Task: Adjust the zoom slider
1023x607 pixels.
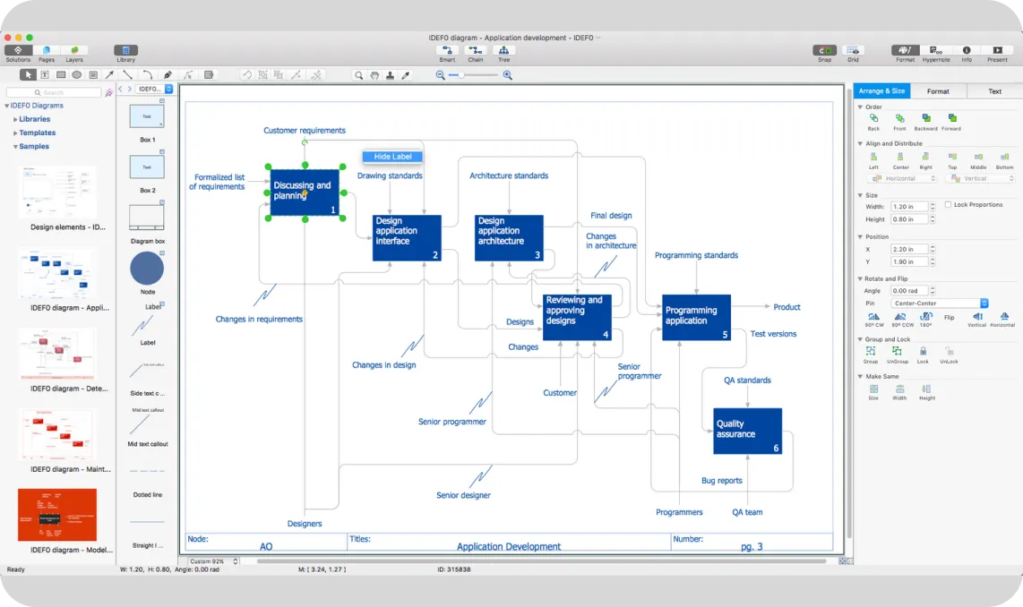Action: click(462, 75)
